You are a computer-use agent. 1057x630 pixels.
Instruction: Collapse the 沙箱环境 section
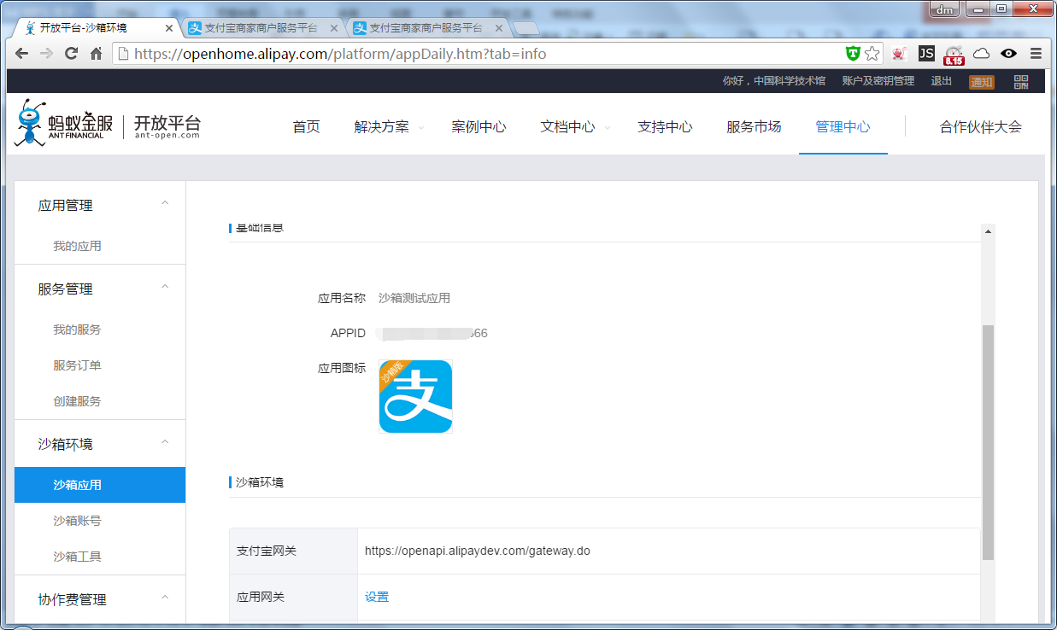[x=165, y=442]
